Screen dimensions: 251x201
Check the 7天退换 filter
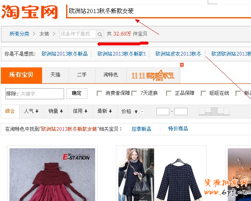click(134, 94)
